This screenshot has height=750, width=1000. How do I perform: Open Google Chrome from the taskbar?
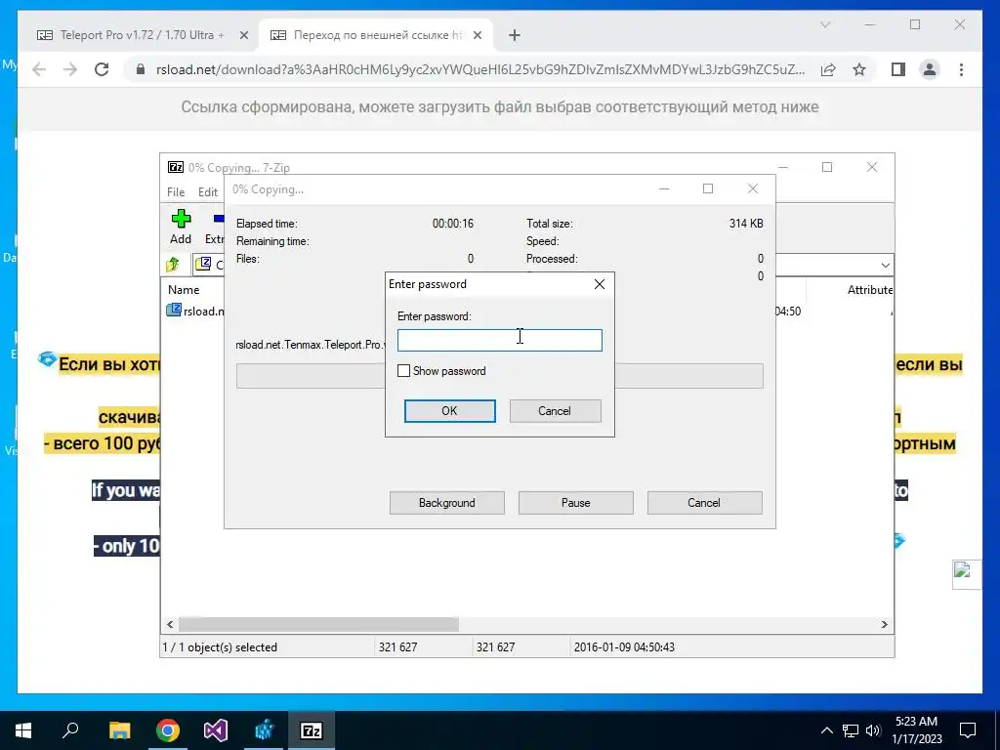(x=168, y=730)
